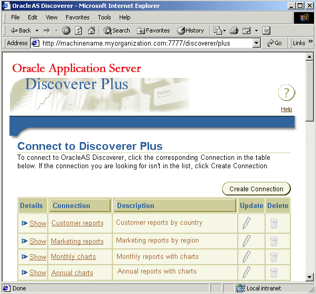Click the trash icon for Annual charts
Image resolution: width=316 pixels, height=294 pixels.
click(273, 273)
